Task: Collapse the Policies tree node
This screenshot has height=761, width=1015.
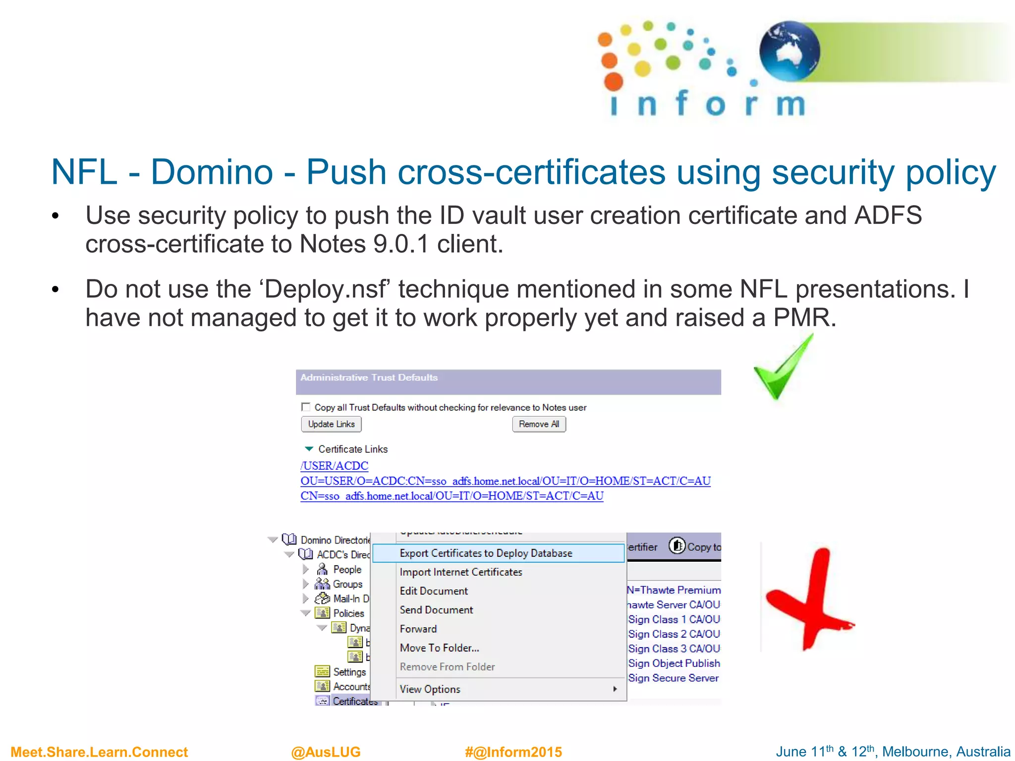Action: coord(306,613)
